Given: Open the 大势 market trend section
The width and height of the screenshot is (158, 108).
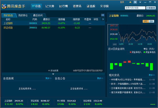Looking at the screenshot, I should [50, 6].
